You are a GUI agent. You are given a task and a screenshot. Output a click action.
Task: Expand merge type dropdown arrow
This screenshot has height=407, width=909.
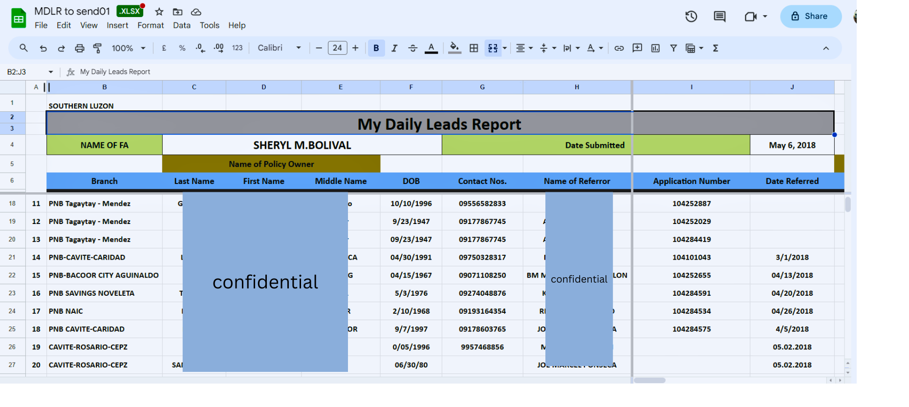pyautogui.click(x=505, y=48)
